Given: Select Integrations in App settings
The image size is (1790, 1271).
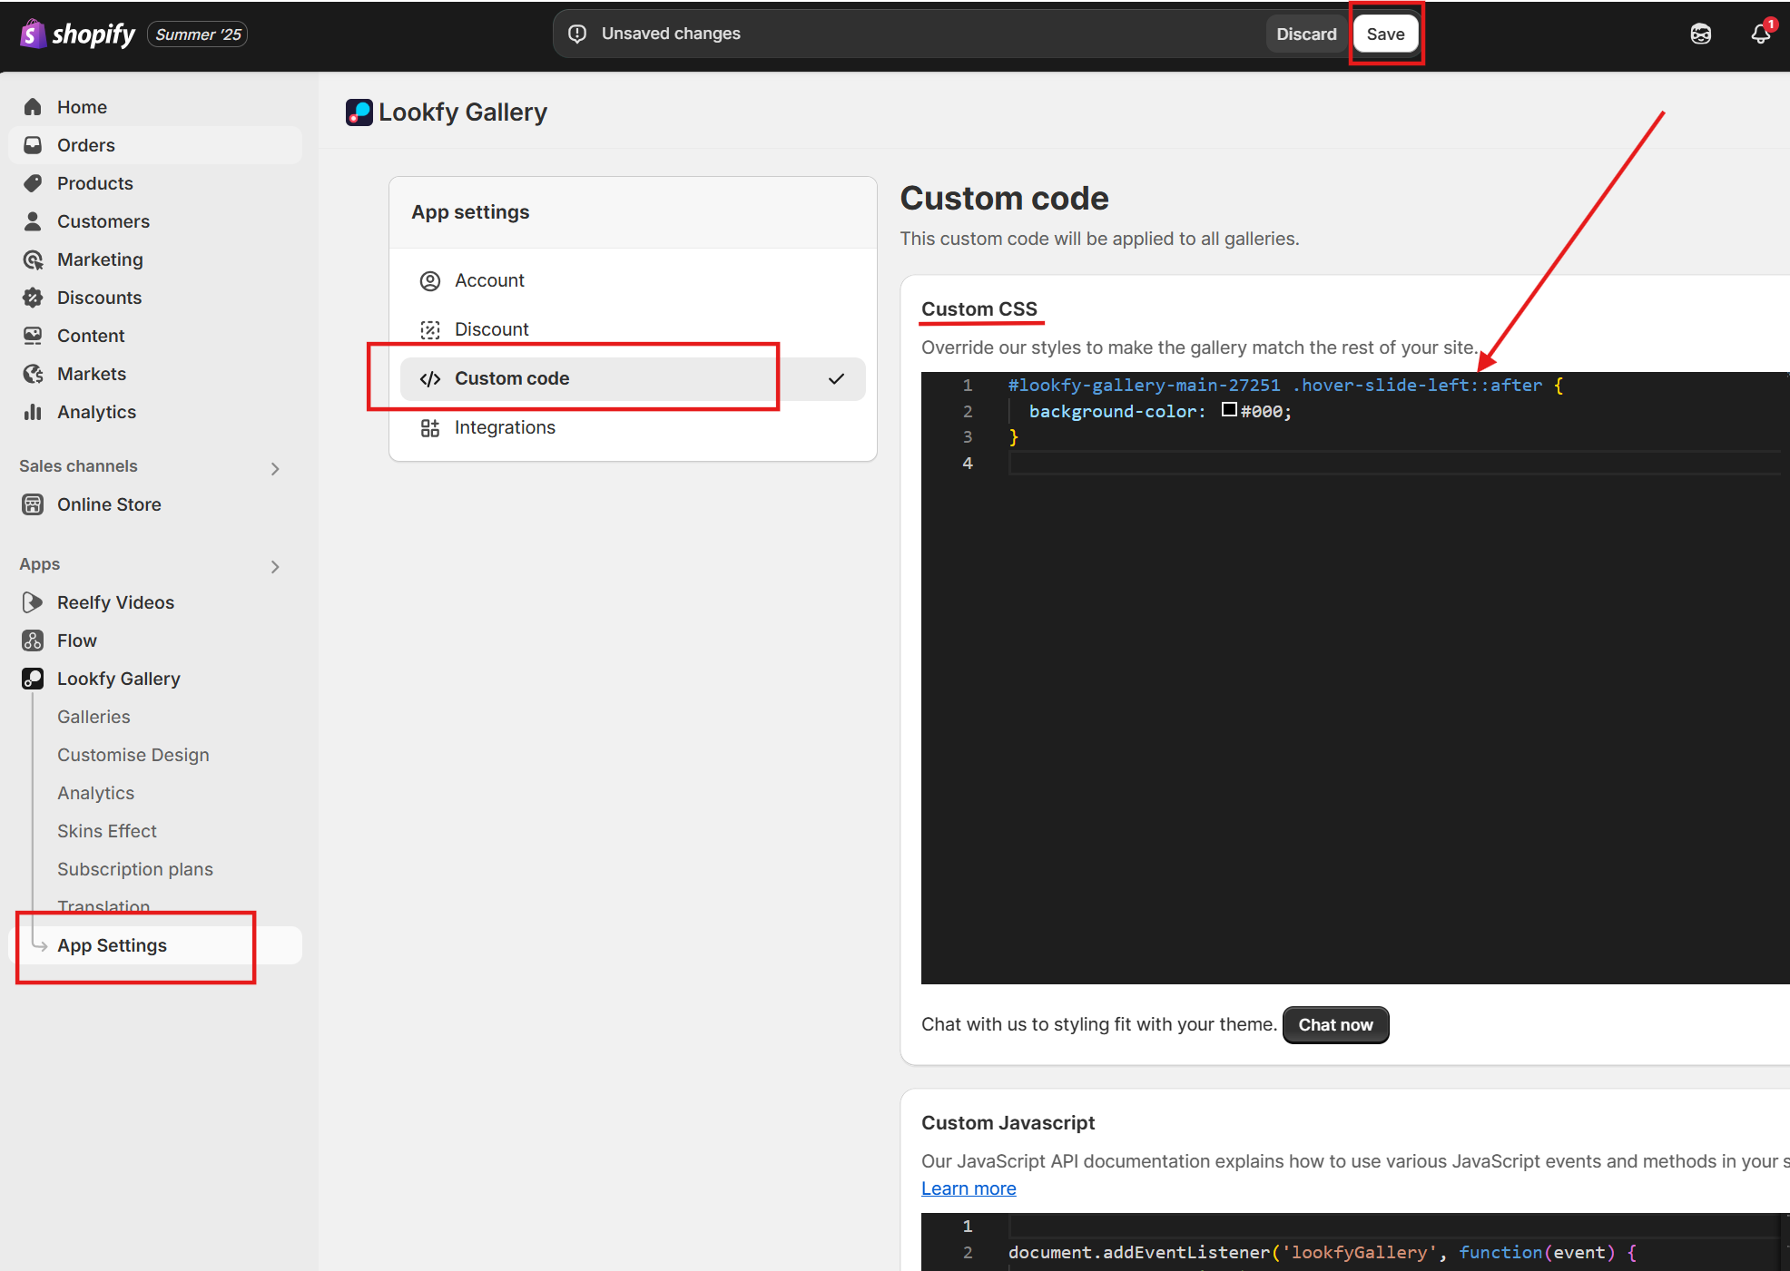Looking at the screenshot, I should tap(633, 428).
